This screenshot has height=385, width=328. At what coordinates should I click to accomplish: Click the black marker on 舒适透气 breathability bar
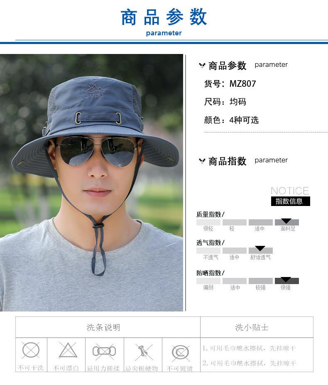[x=260, y=248]
